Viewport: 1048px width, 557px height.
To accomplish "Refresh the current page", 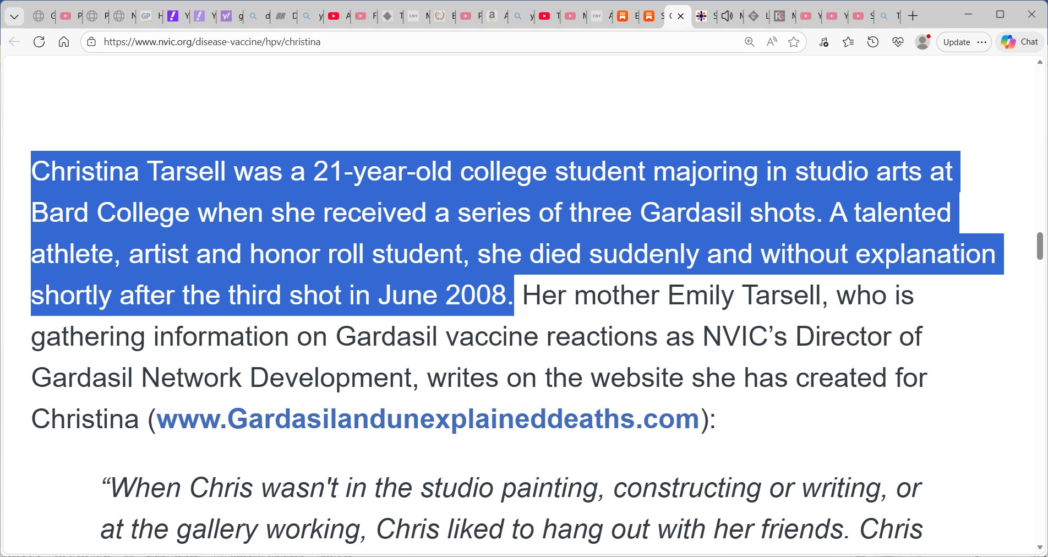I will click(39, 42).
